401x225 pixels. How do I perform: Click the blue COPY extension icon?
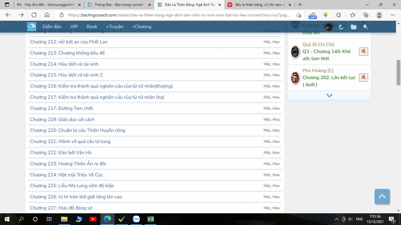click(313, 15)
